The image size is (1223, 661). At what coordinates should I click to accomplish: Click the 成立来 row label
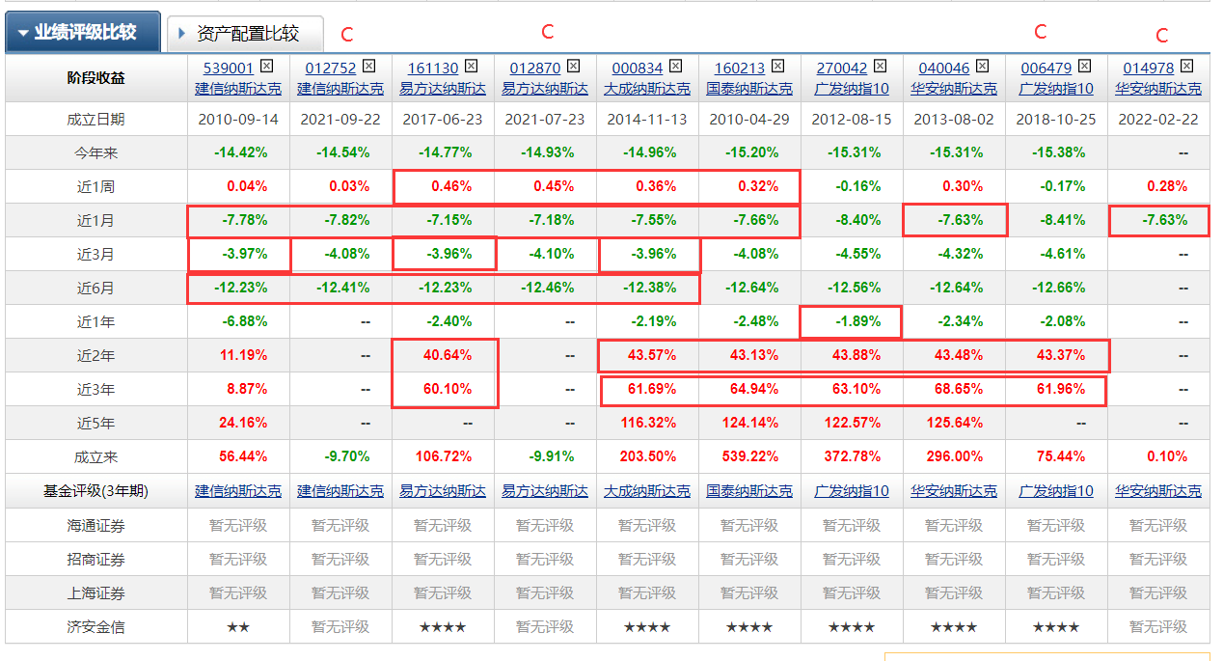pos(96,457)
